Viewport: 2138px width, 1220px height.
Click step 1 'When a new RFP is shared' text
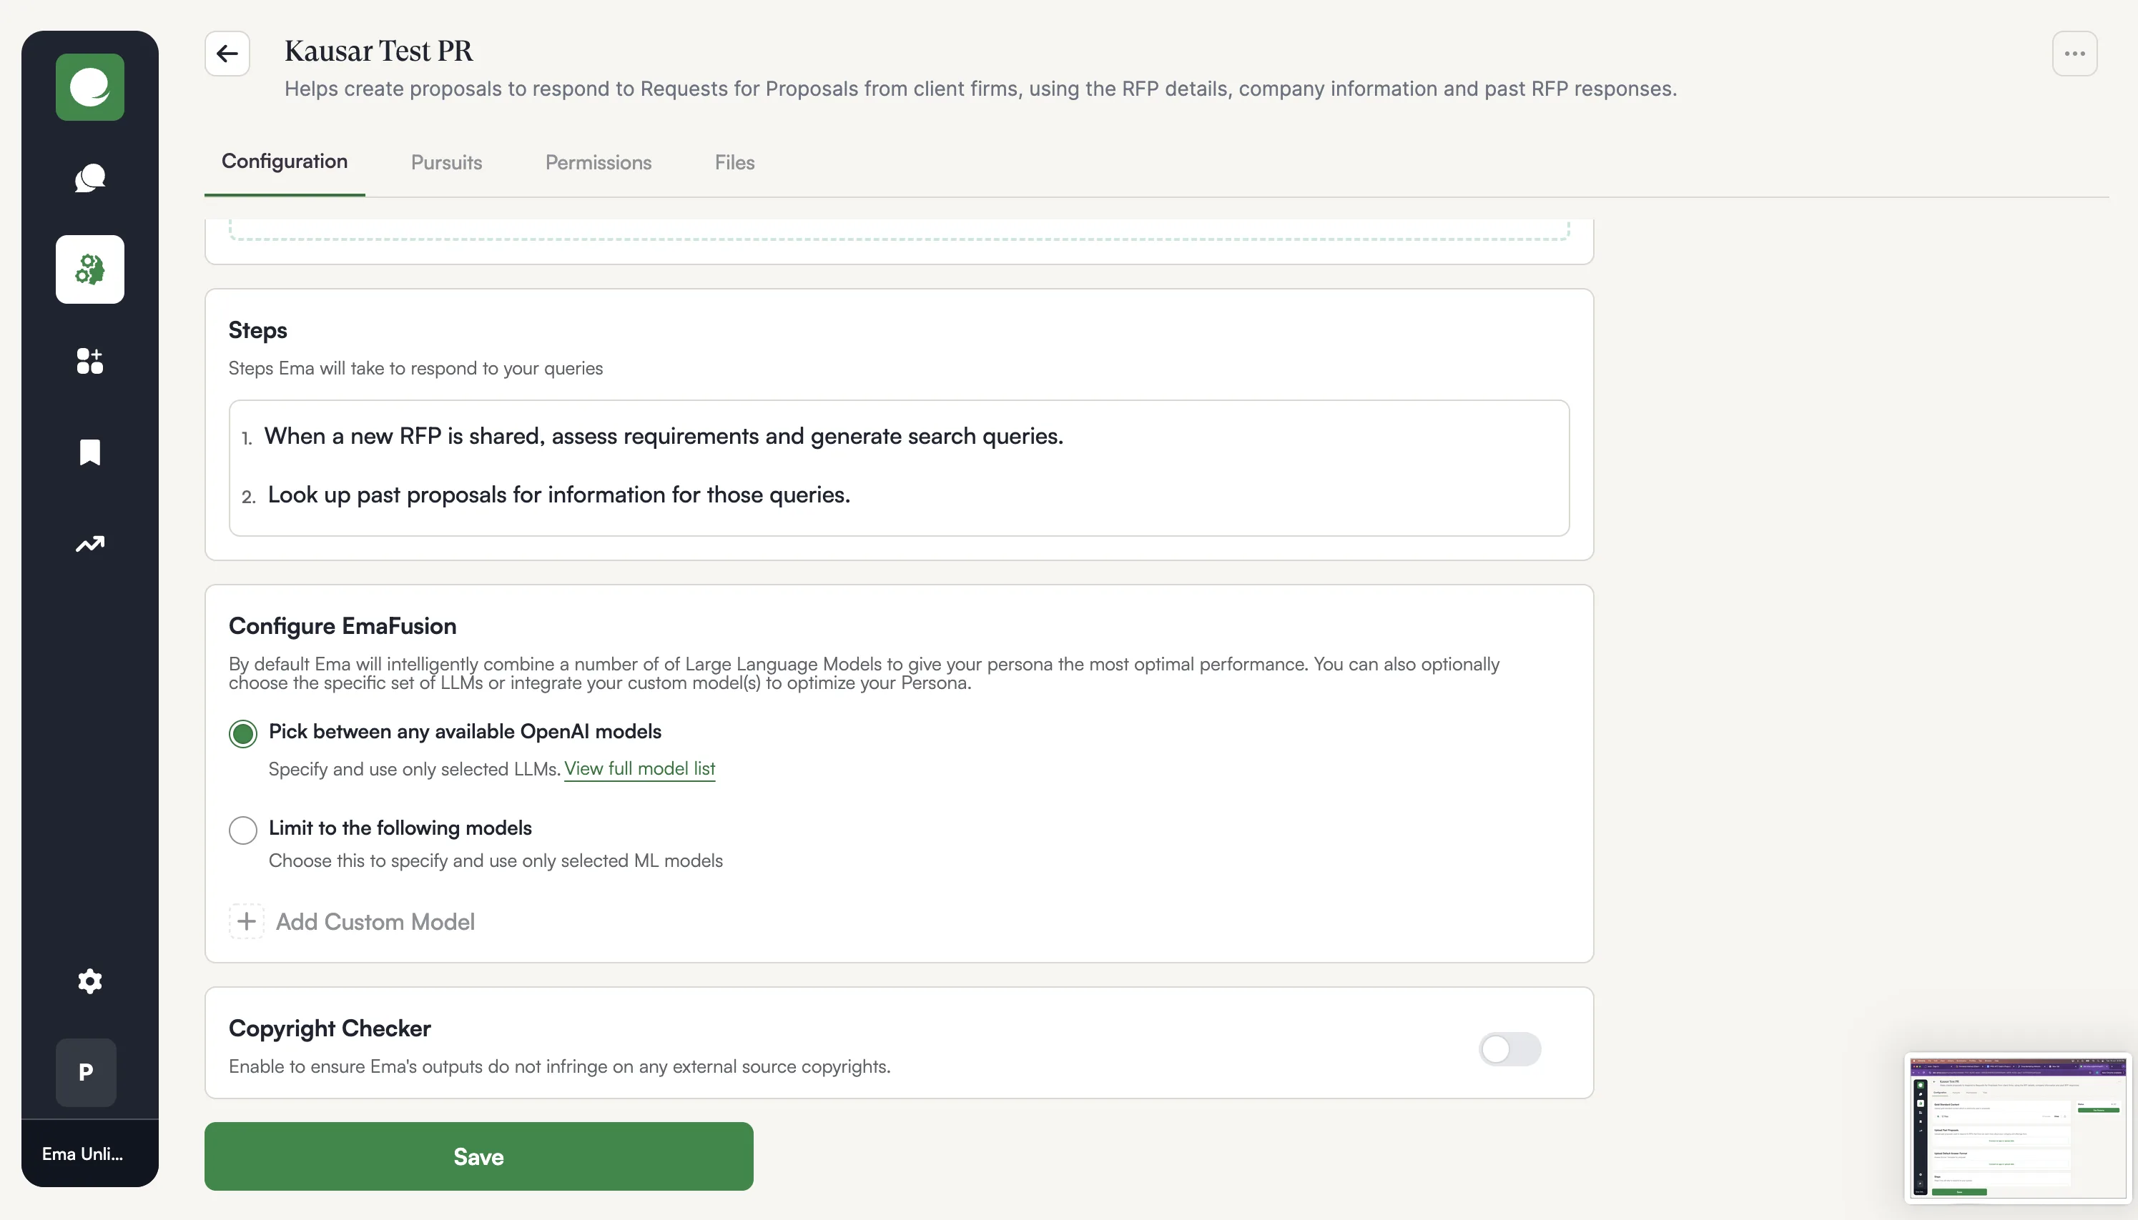coord(663,437)
